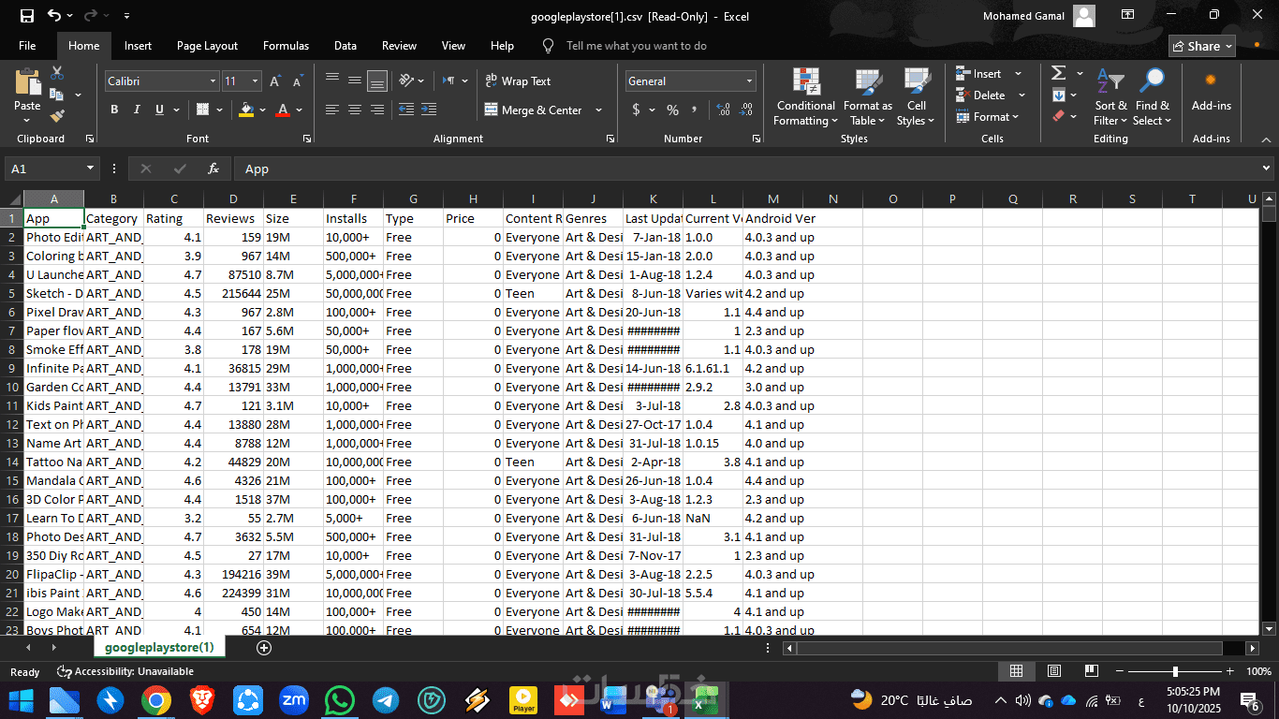Go to the View tab

453,46
